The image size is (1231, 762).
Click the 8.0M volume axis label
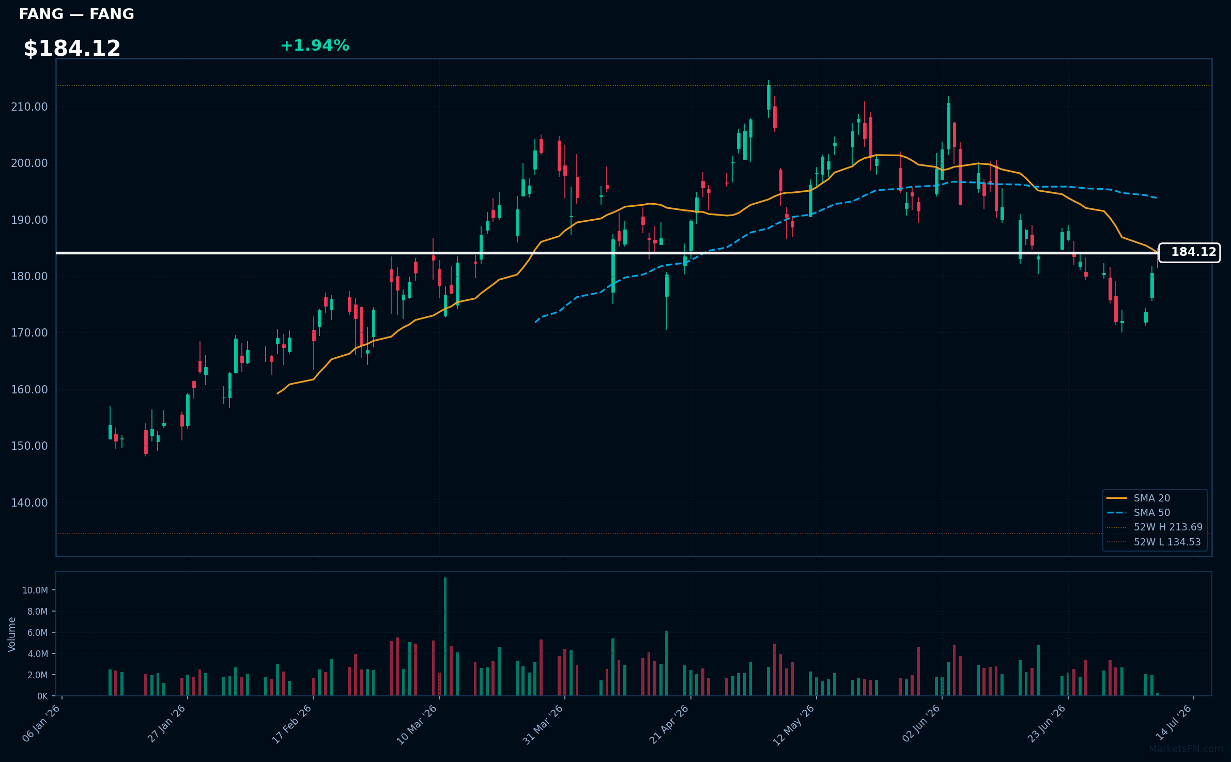pos(38,612)
